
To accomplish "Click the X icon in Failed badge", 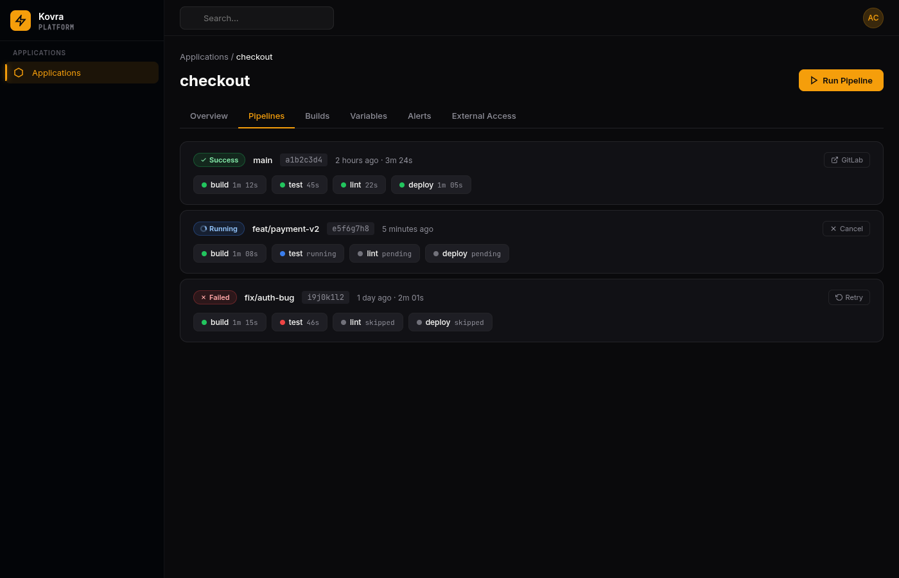I will coord(204,297).
